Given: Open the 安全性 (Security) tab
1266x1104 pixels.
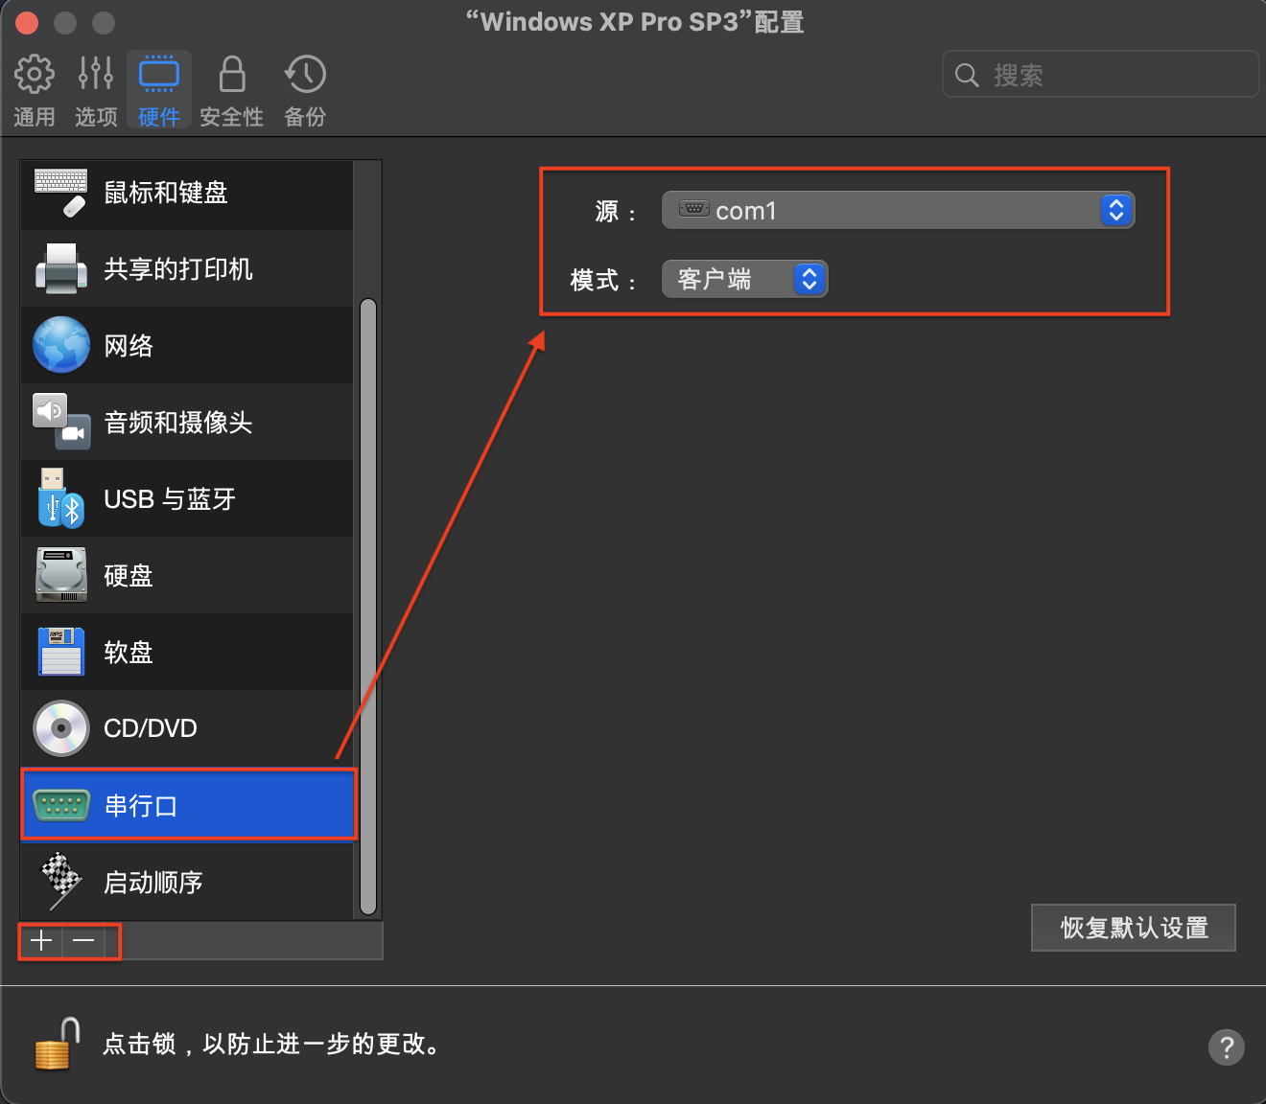Looking at the screenshot, I should [x=231, y=91].
